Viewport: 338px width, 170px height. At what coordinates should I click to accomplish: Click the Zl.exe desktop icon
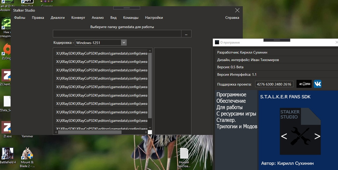click(7, 128)
